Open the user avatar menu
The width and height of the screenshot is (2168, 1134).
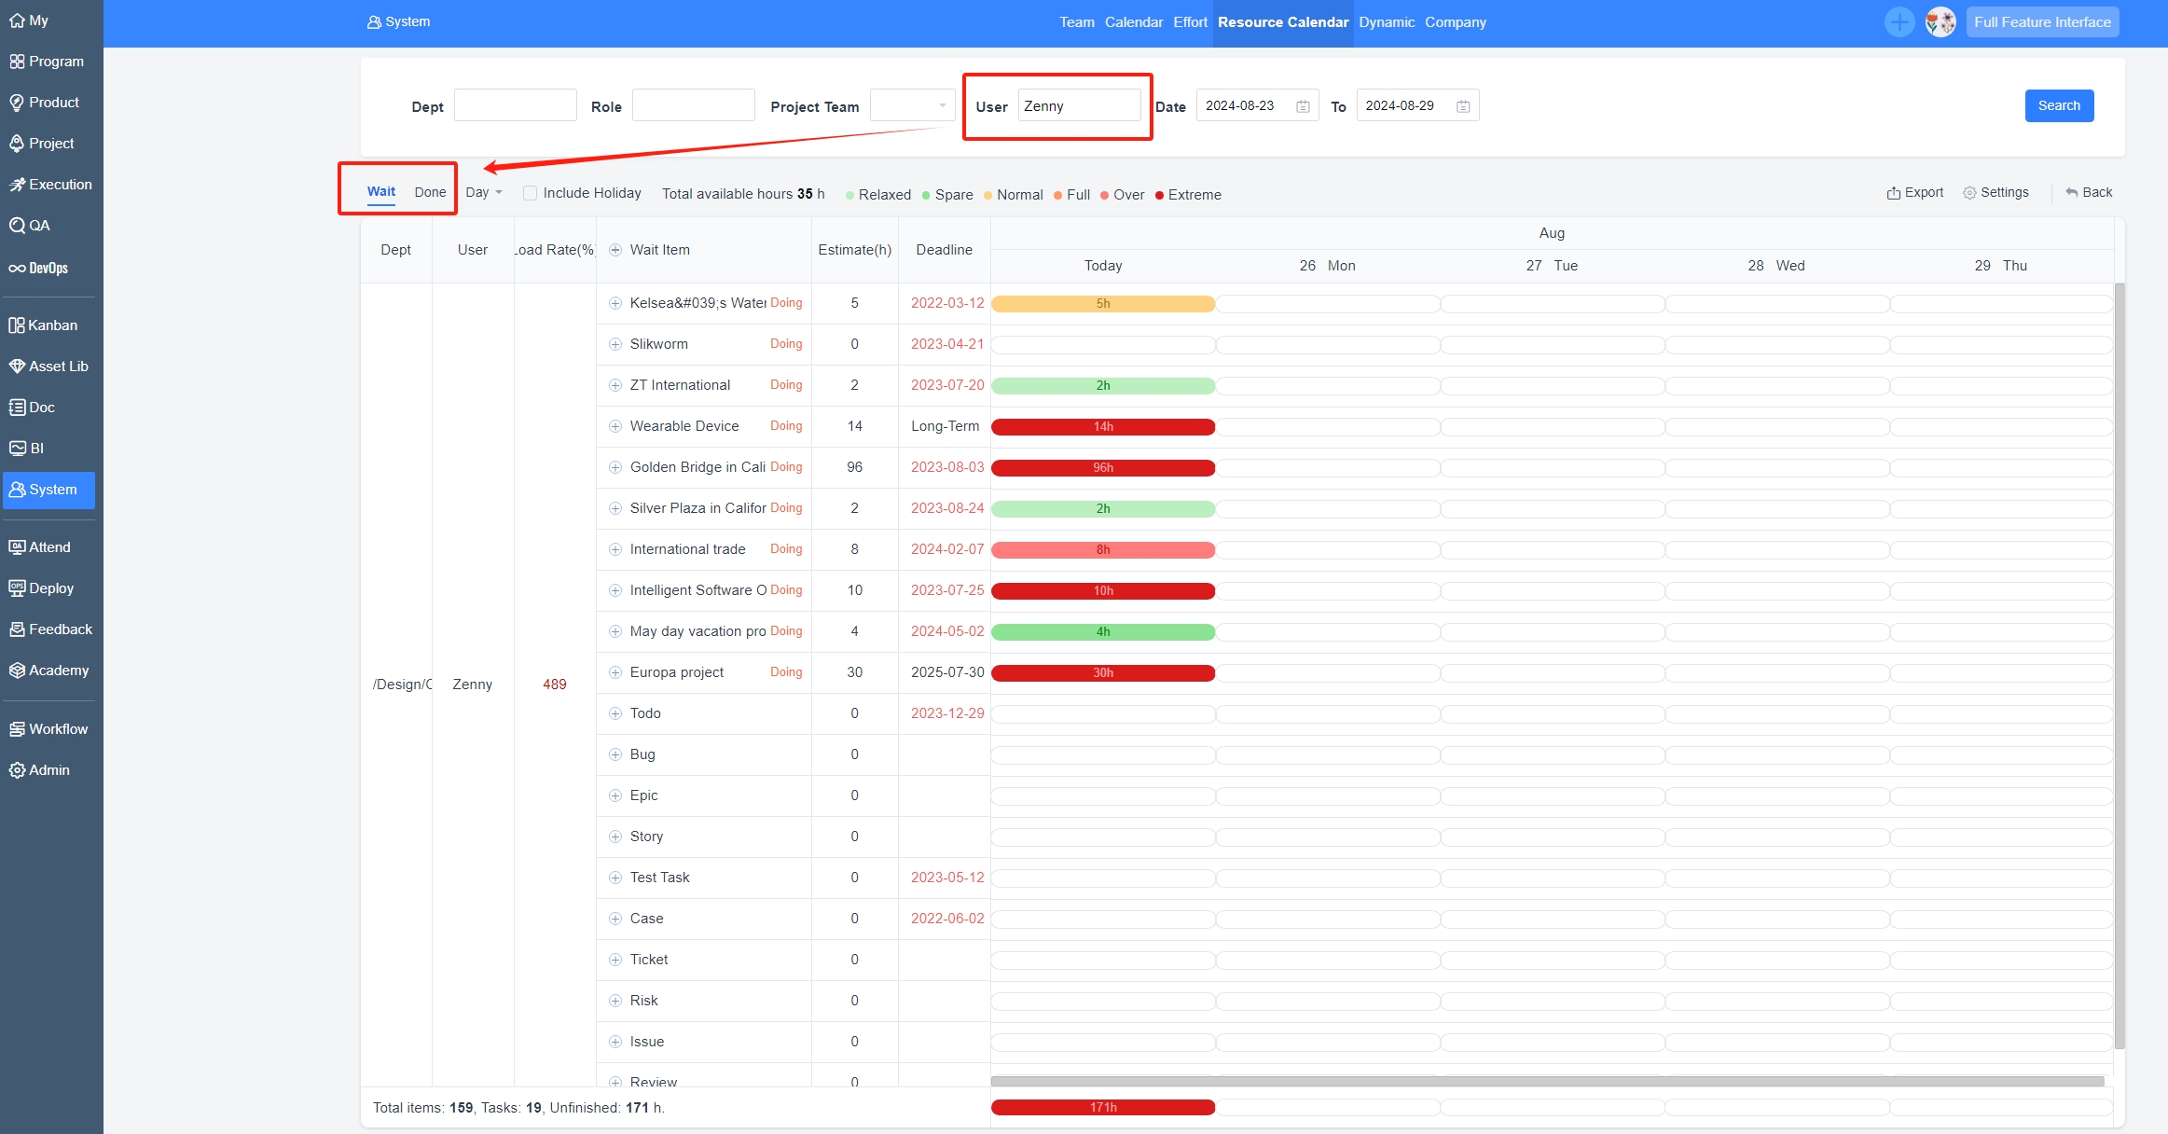point(1940,22)
